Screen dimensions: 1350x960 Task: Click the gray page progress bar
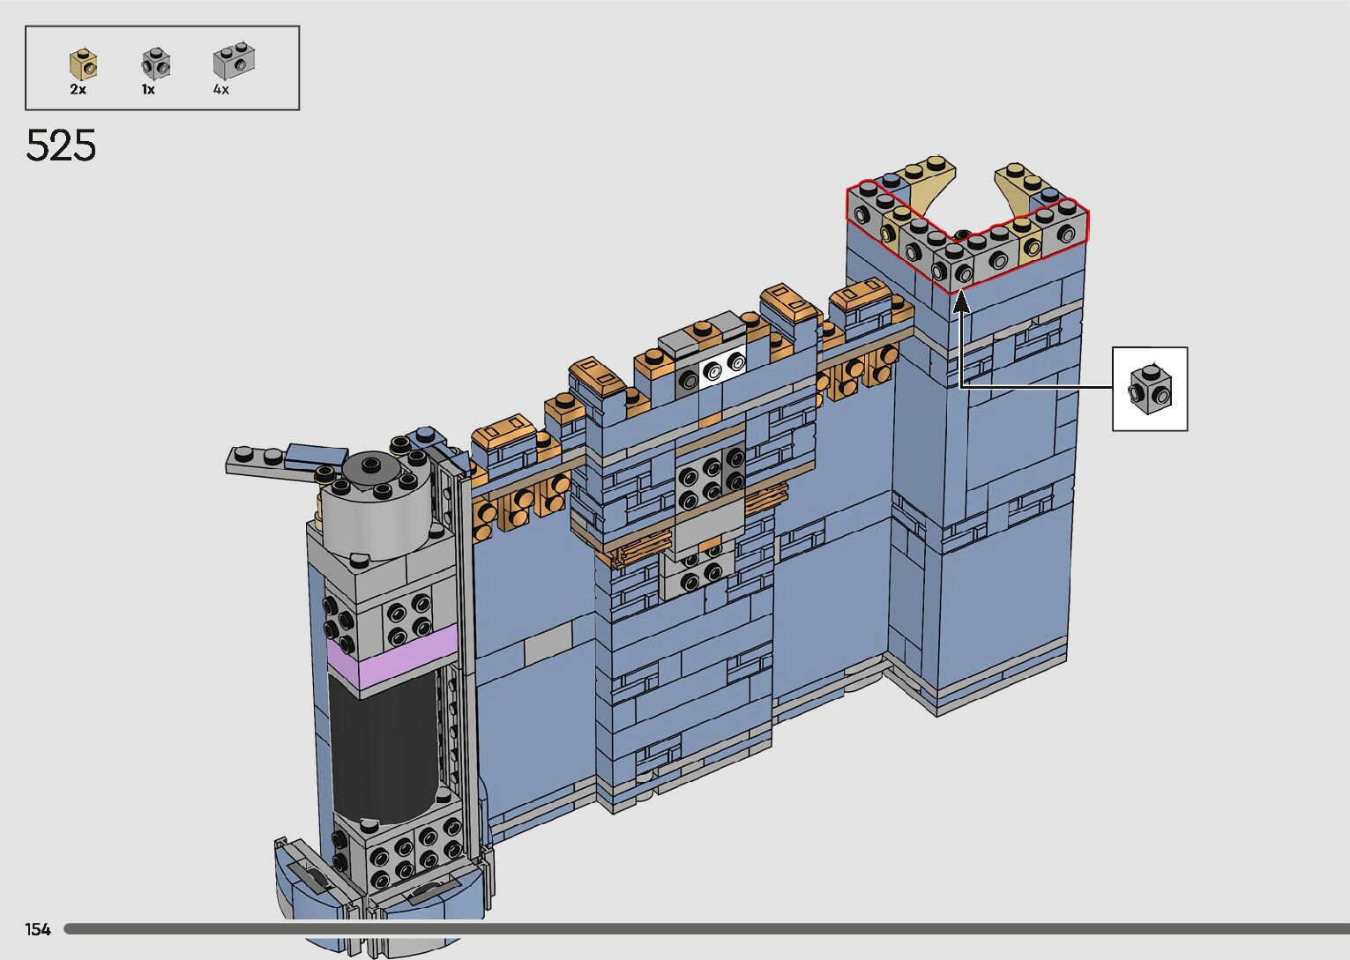pyautogui.click(x=705, y=929)
